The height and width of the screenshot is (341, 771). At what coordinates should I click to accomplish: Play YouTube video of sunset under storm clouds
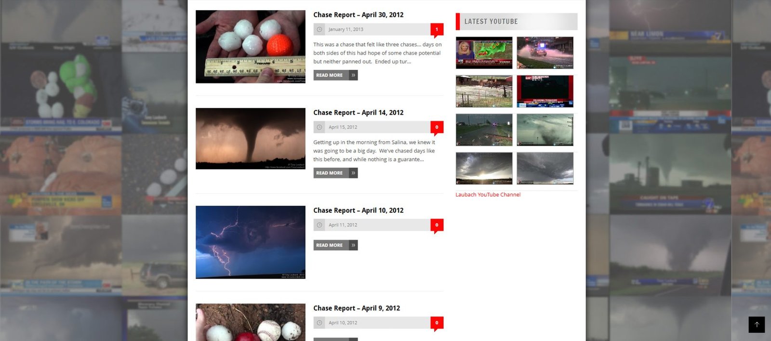(484, 169)
